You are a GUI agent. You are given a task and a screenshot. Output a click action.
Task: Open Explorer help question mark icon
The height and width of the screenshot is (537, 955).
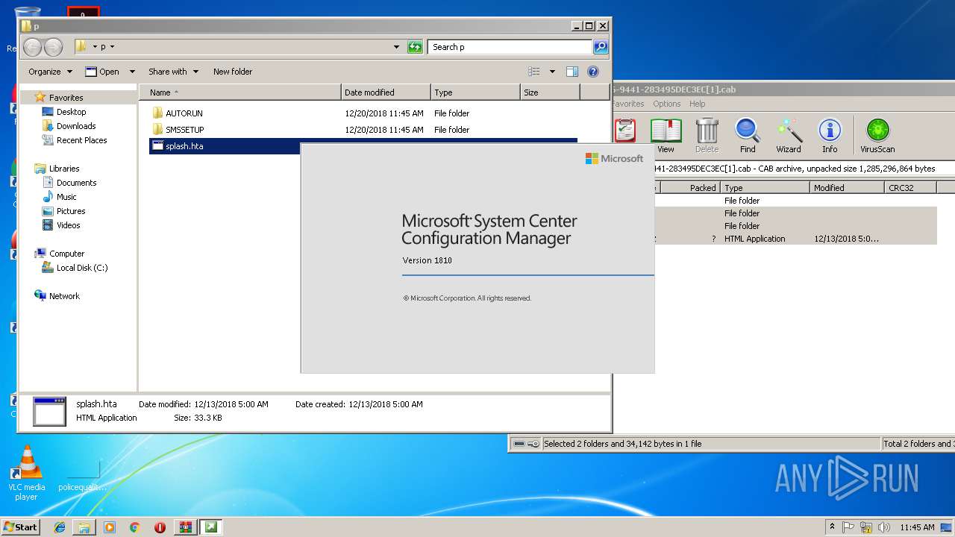pyautogui.click(x=593, y=72)
